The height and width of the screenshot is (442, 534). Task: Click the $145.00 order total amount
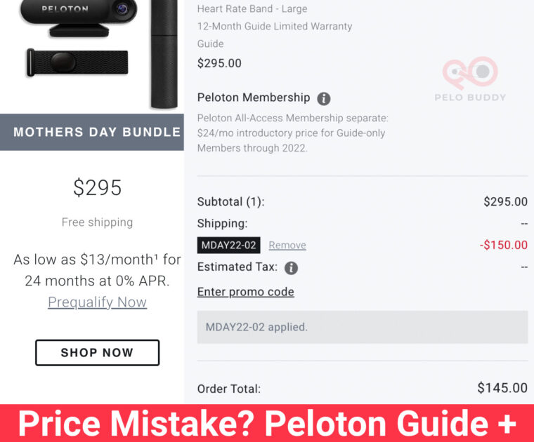502,388
